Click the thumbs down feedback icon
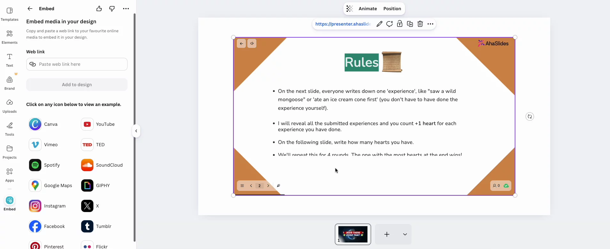 point(112,9)
